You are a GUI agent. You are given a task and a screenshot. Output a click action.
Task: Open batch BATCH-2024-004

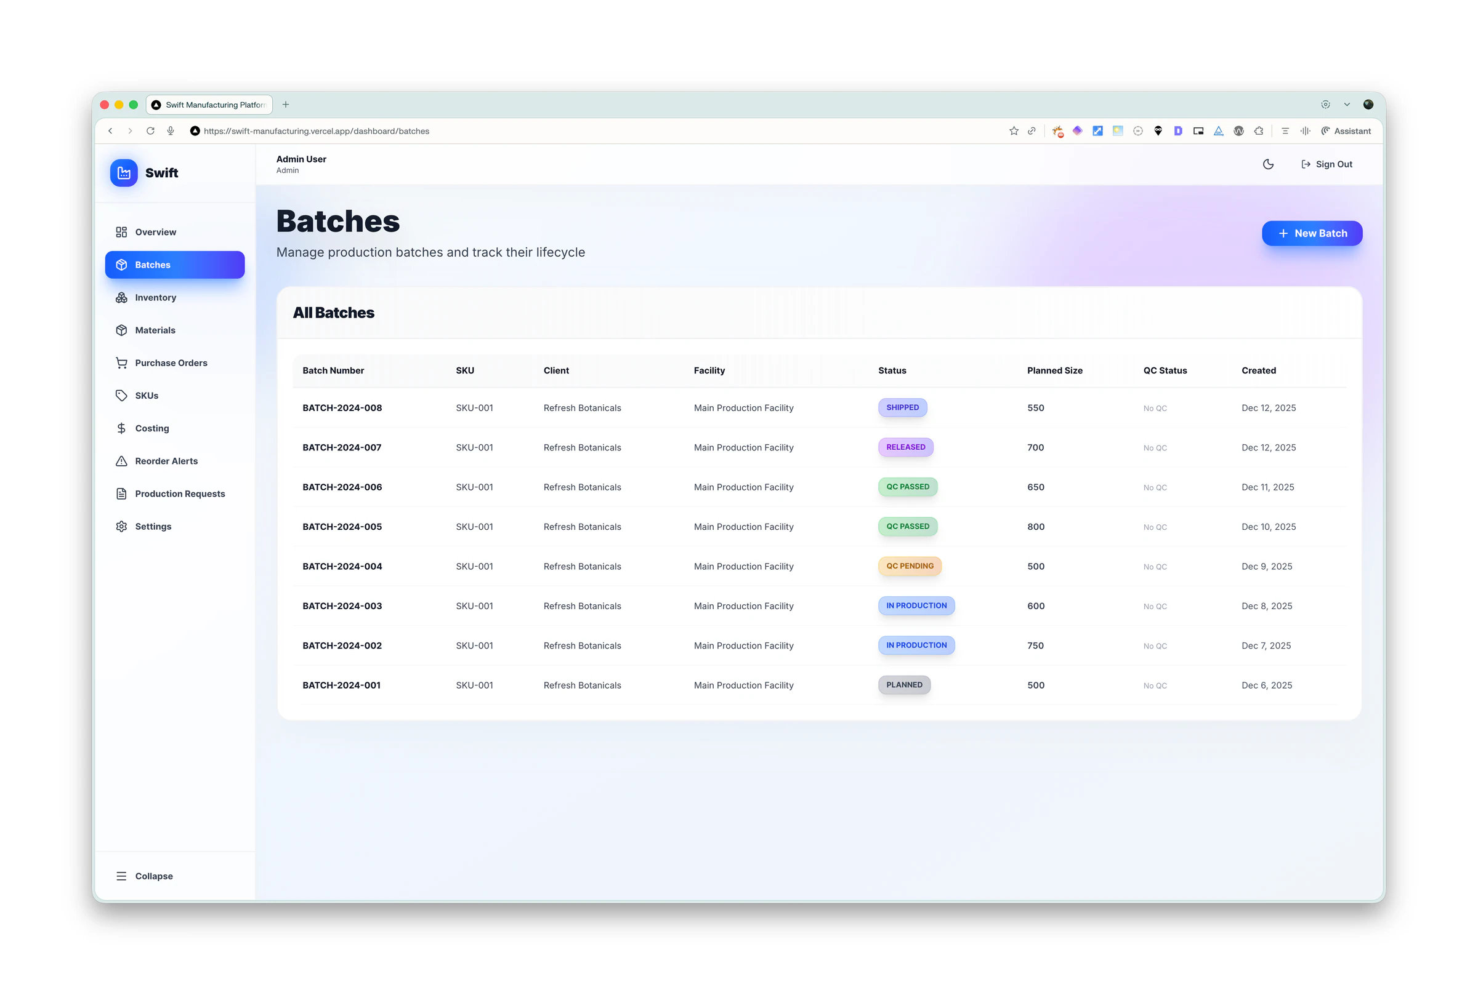click(342, 566)
